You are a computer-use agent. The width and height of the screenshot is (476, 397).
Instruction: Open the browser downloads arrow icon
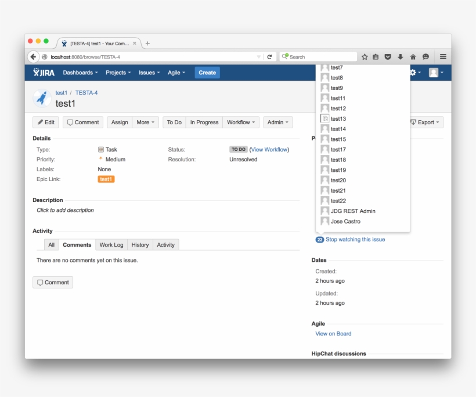pos(401,57)
